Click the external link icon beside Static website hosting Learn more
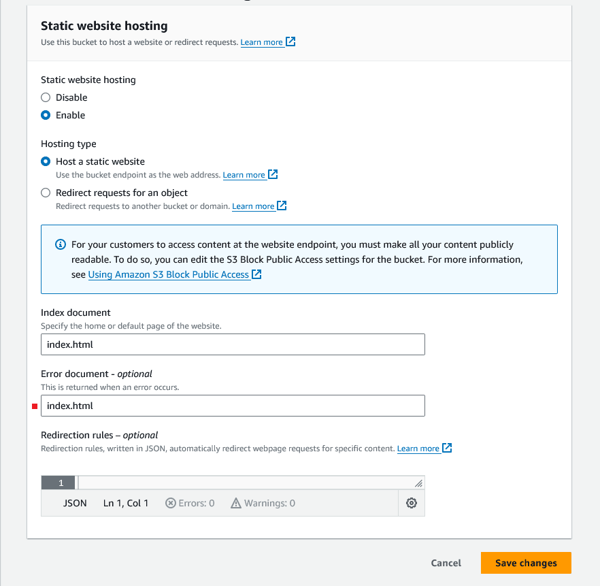 click(x=291, y=42)
